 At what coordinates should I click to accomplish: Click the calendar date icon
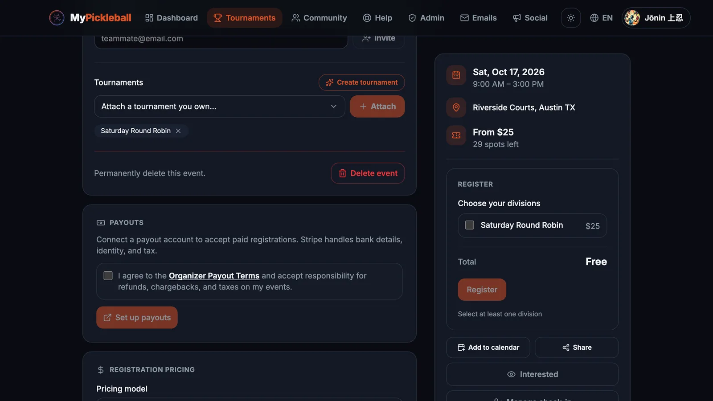pos(456,75)
